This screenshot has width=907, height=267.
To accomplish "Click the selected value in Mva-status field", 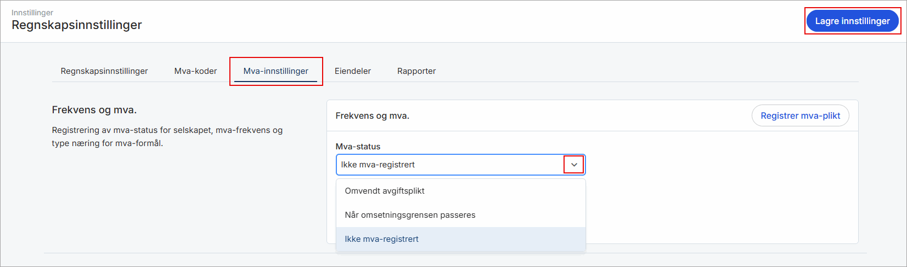I will click(x=378, y=165).
